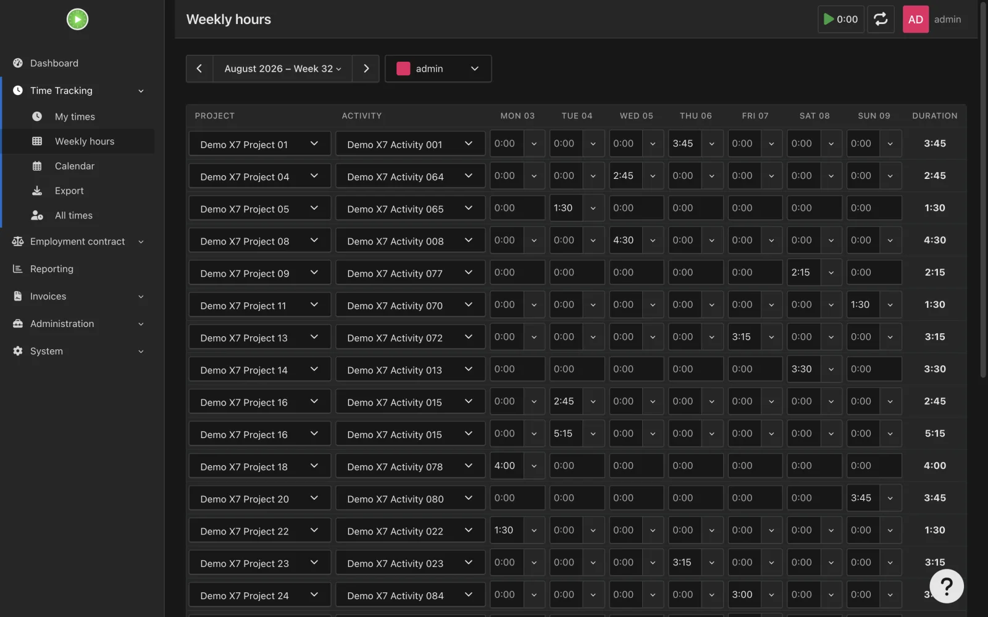
Task: Edit the 3:15 Friday field for Project 13
Action: [743, 337]
